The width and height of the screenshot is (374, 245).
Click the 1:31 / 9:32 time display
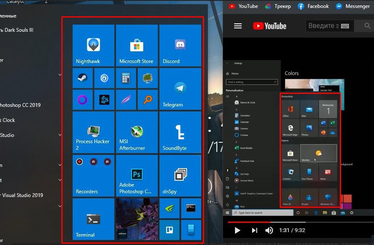click(292, 230)
